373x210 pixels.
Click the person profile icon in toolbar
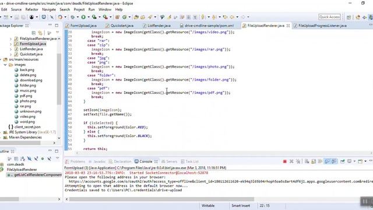point(31,17)
